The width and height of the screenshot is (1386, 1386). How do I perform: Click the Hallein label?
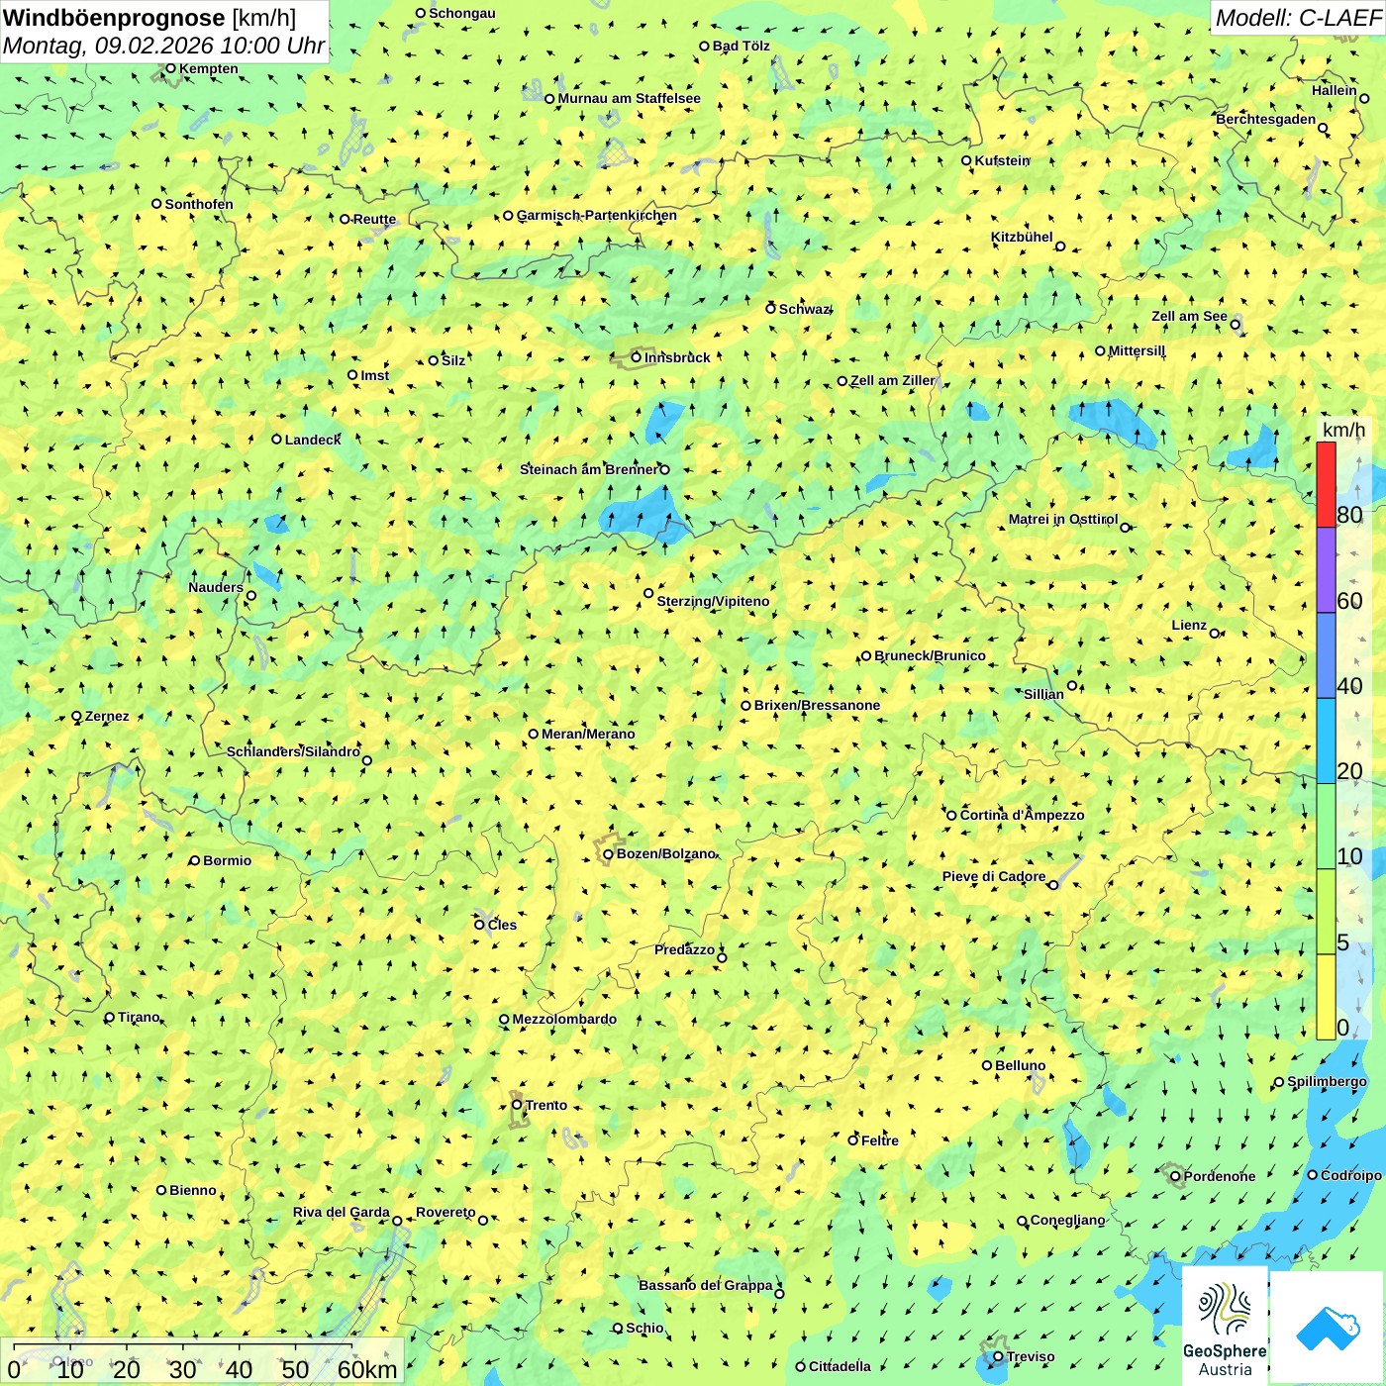pyautogui.click(x=1334, y=90)
